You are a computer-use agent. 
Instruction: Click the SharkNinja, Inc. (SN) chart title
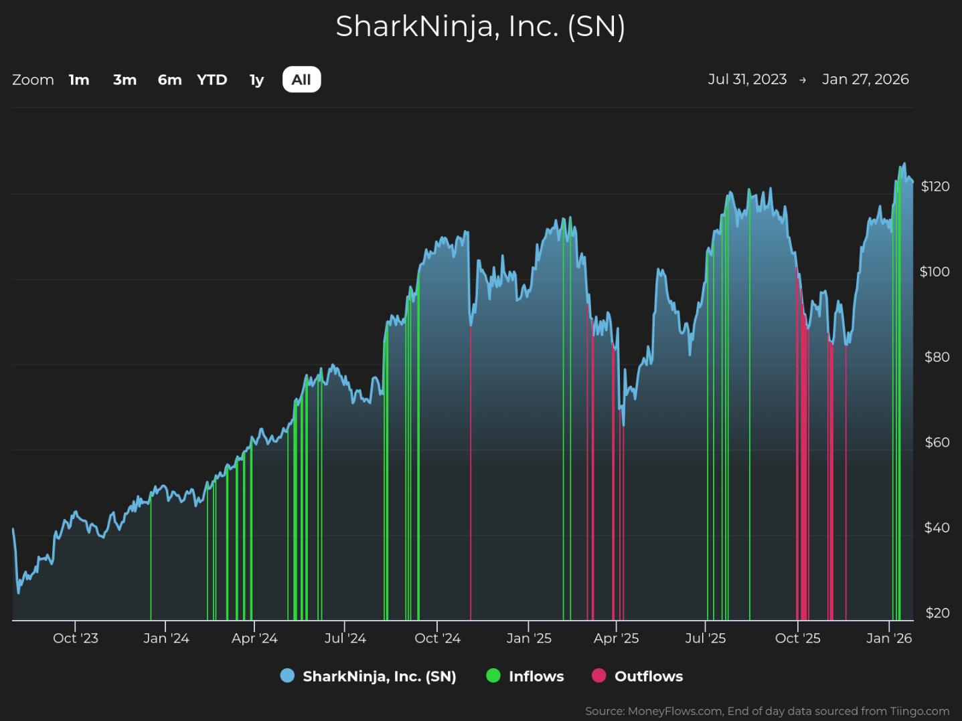[x=480, y=27]
